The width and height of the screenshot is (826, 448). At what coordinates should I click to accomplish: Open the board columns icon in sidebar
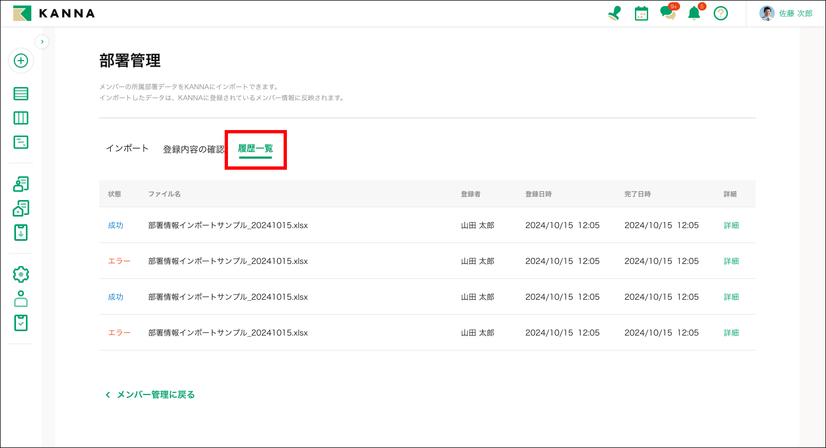point(21,118)
